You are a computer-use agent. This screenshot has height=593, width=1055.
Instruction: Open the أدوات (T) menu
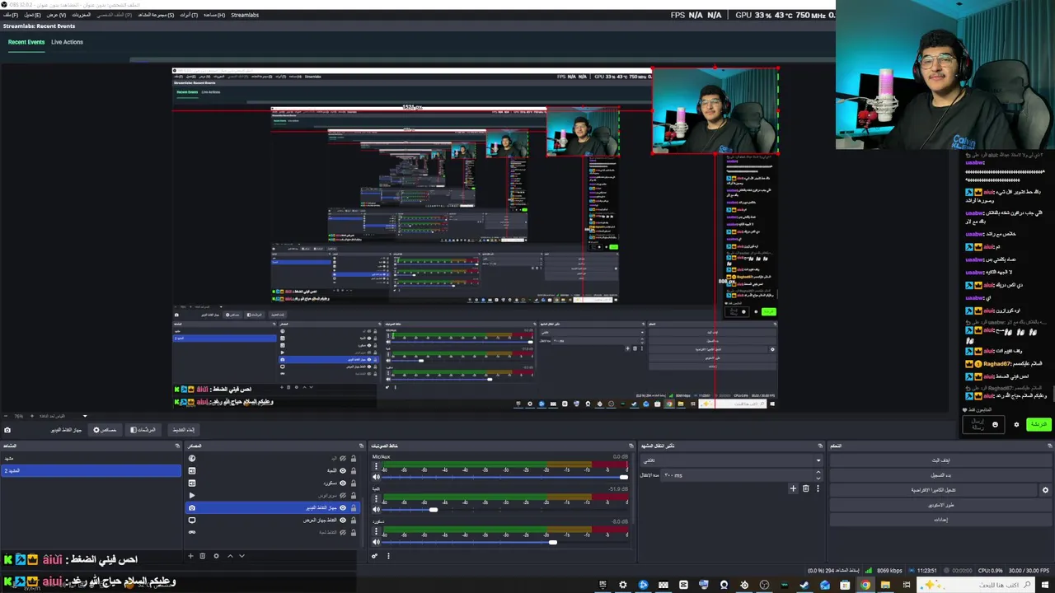pos(189,15)
